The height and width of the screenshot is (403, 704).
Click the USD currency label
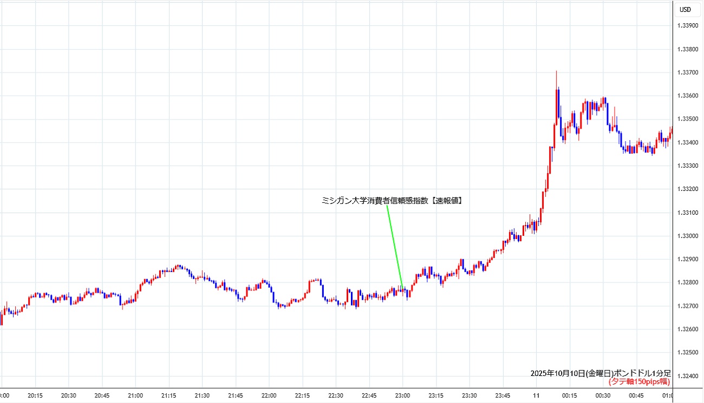[x=685, y=9]
